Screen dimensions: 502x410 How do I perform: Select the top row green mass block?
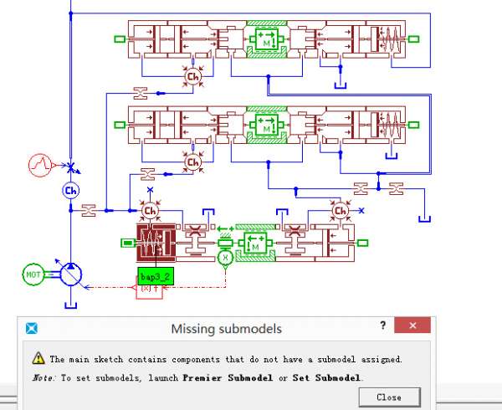267,38
